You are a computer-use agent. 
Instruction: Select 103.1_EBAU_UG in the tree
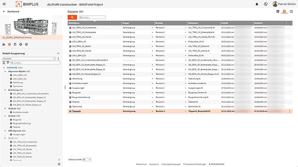click(20, 75)
